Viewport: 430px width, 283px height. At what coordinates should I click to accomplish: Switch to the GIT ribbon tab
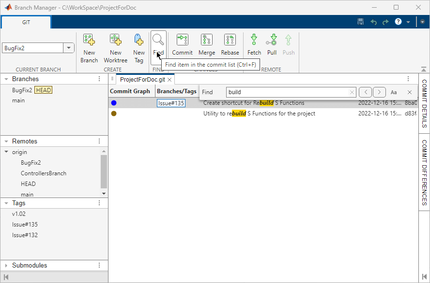pyautogui.click(x=26, y=22)
